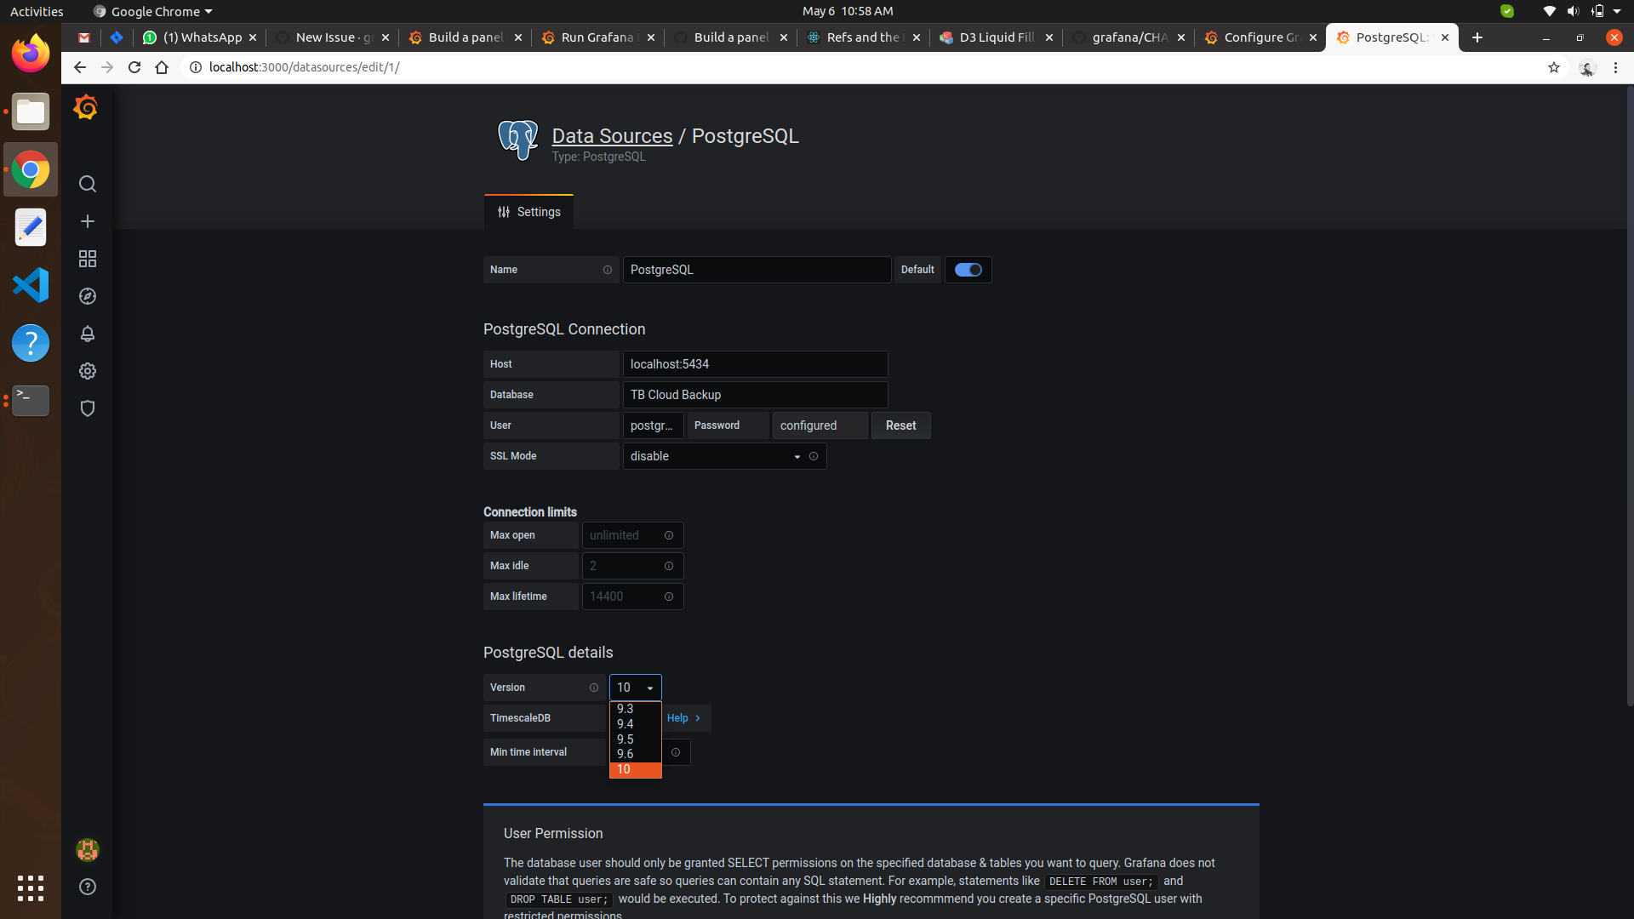The height and width of the screenshot is (919, 1634).
Task: Open the Dashboards grid icon
Action: [87, 259]
